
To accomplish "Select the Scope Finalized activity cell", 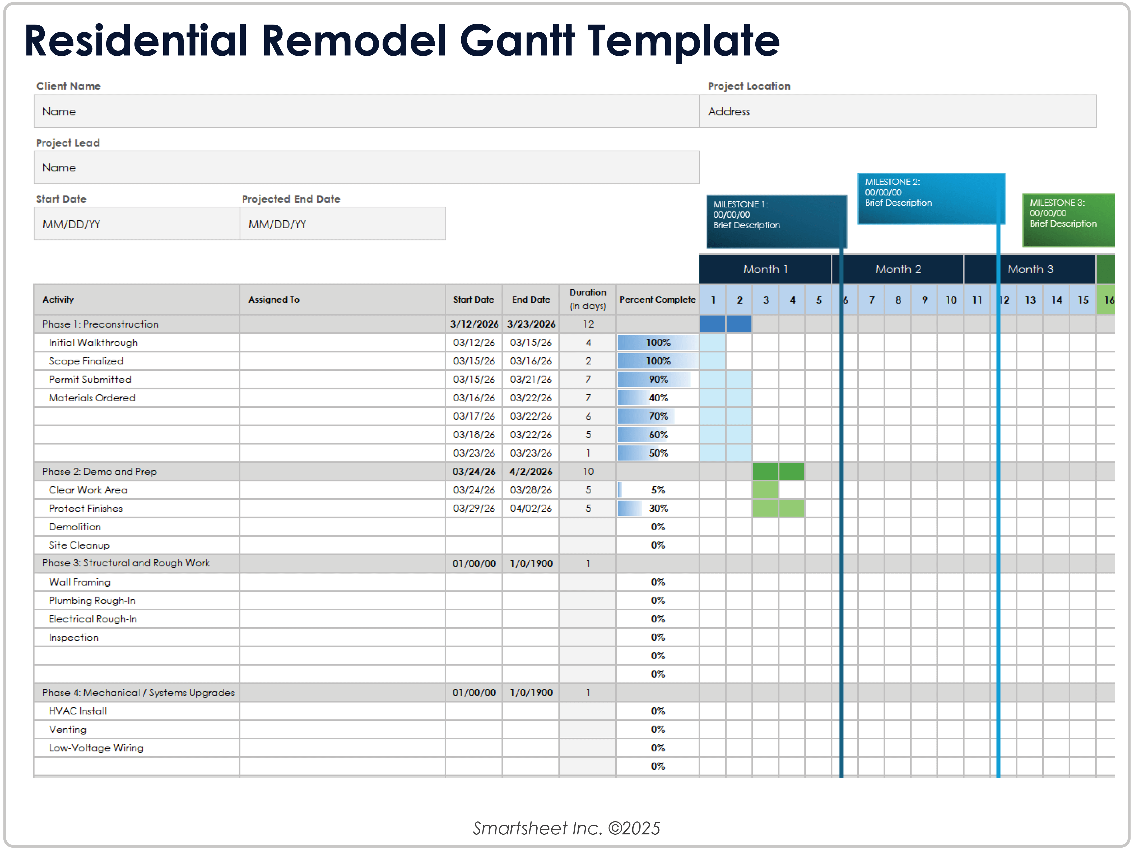I will [x=137, y=361].
